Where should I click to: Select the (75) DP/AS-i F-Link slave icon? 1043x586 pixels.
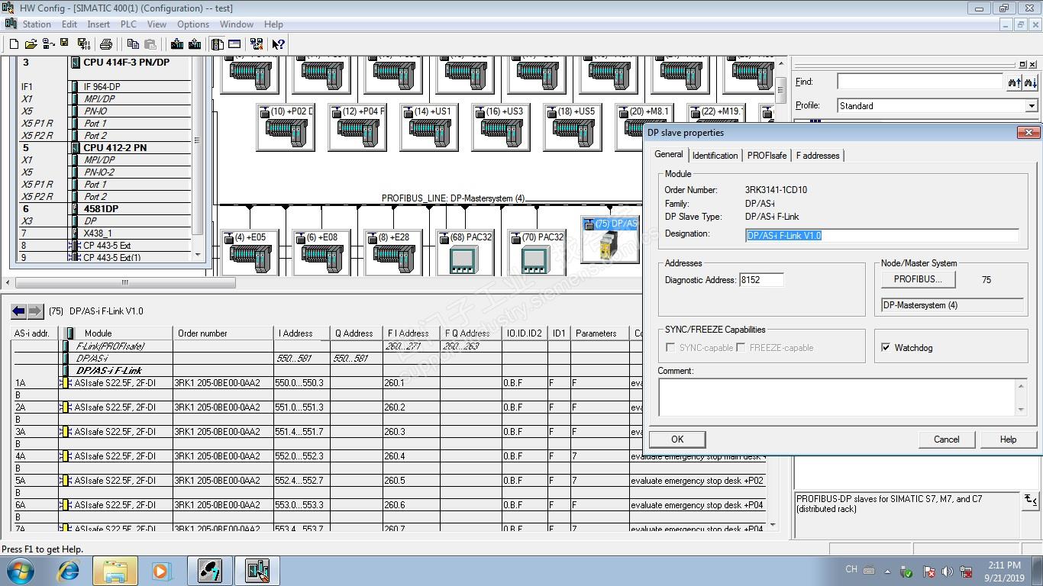610,240
